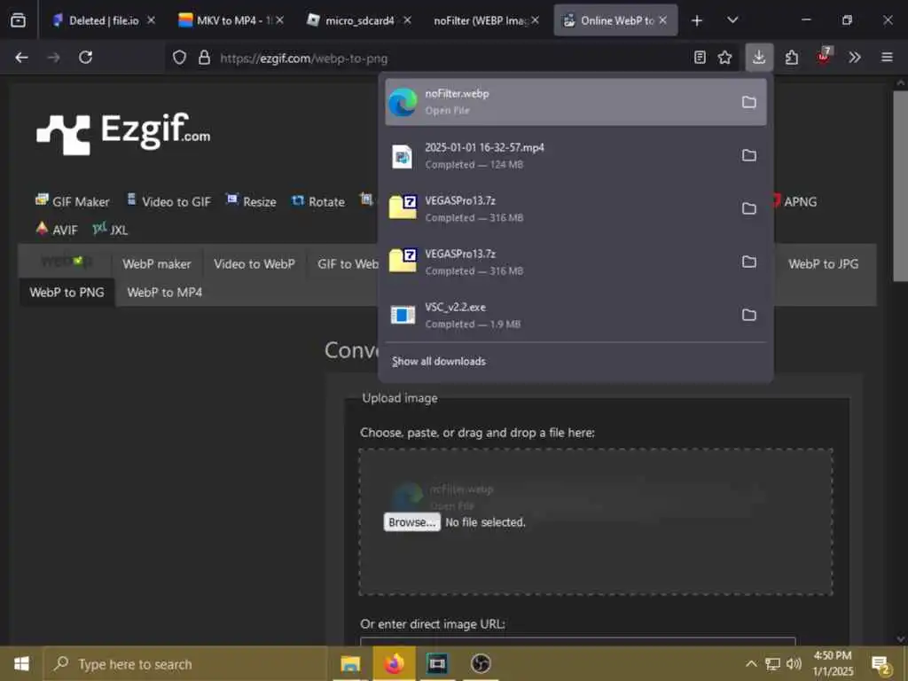Select the WebP to PNG tab
This screenshot has height=681, width=908.
pos(67,293)
